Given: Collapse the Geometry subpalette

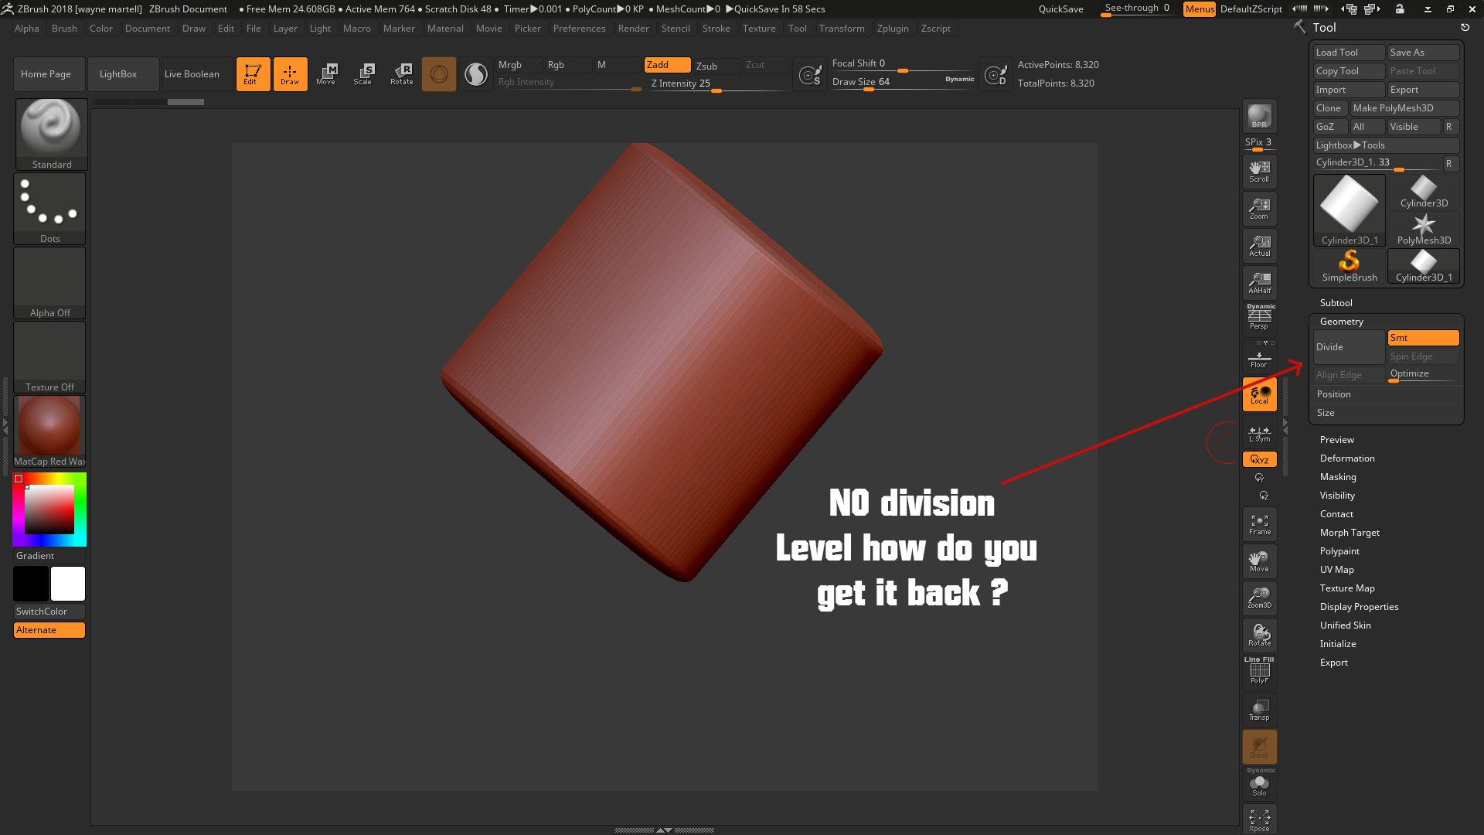Looking at the screenshot, I should [1341, 322].
